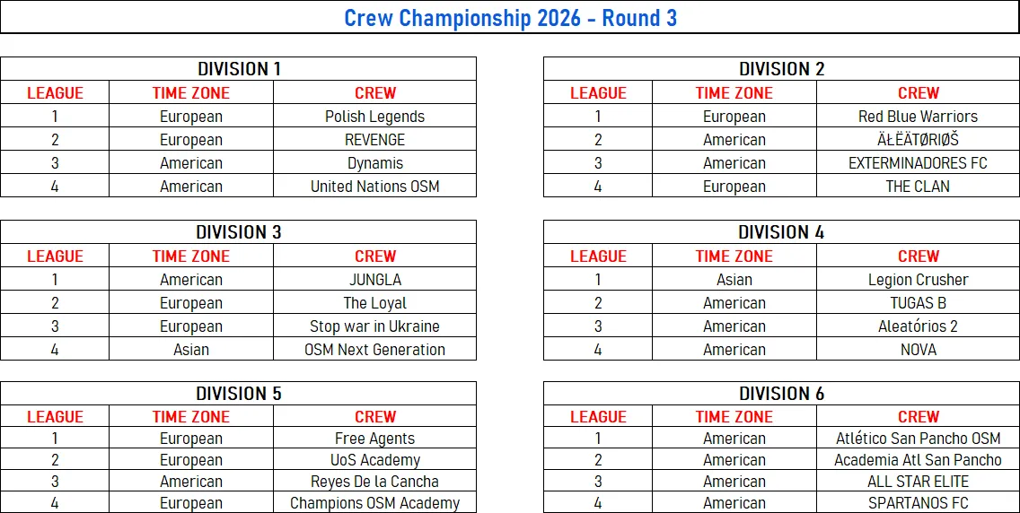
Task: Select the Dynamis crew cell
Action: click(374, 163)
